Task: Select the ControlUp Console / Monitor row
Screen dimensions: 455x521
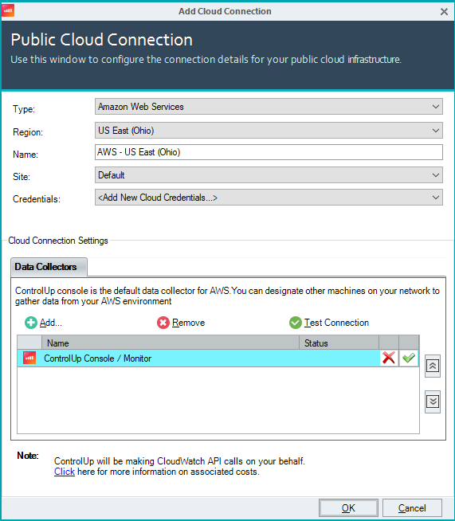Action: click(218, 358)
